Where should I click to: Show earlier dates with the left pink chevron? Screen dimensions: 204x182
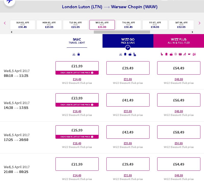5,23
